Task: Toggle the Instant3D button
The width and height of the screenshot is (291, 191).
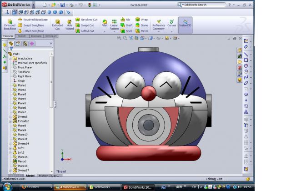Action: click(185, 25)
